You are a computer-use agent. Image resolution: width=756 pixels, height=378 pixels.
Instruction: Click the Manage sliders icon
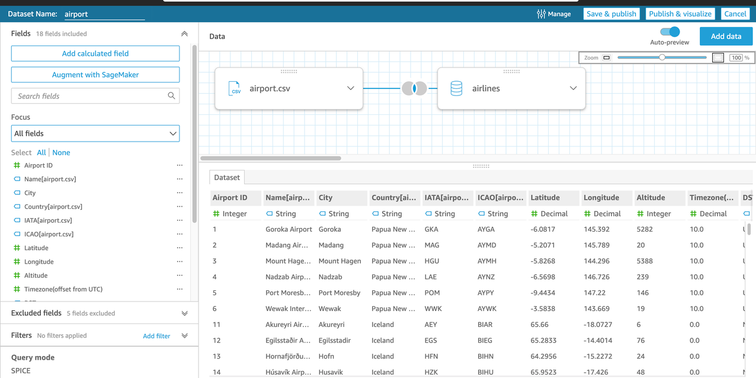tap(541, 14)
